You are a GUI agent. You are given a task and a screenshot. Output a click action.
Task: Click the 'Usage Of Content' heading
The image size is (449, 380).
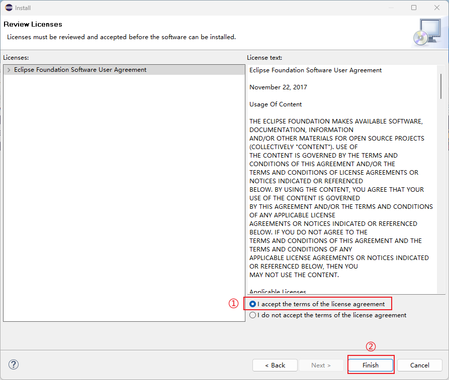(x=276, y=104)
